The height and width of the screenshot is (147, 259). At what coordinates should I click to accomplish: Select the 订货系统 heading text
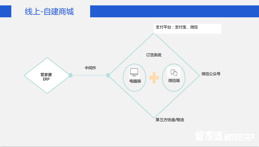pos(154,55)
